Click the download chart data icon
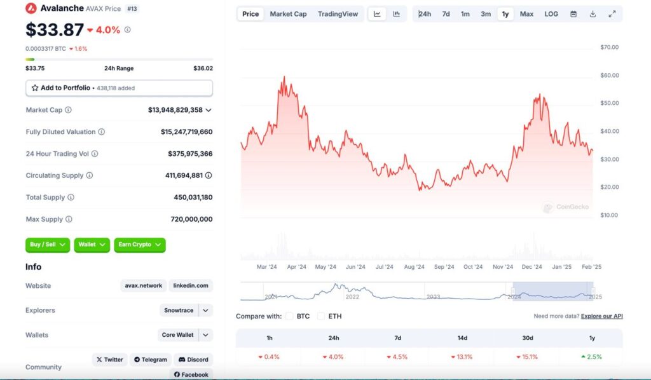The height and width of the screenshot is (380, 651). (x=593, y=14)
